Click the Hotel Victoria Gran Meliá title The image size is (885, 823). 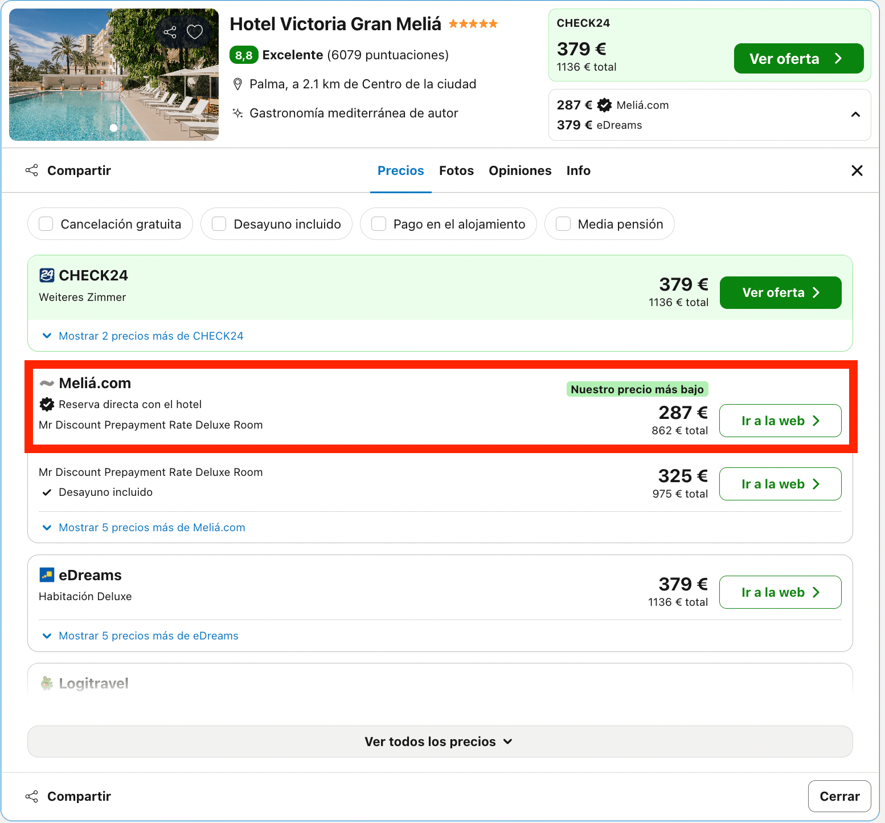tap(335, 24)
